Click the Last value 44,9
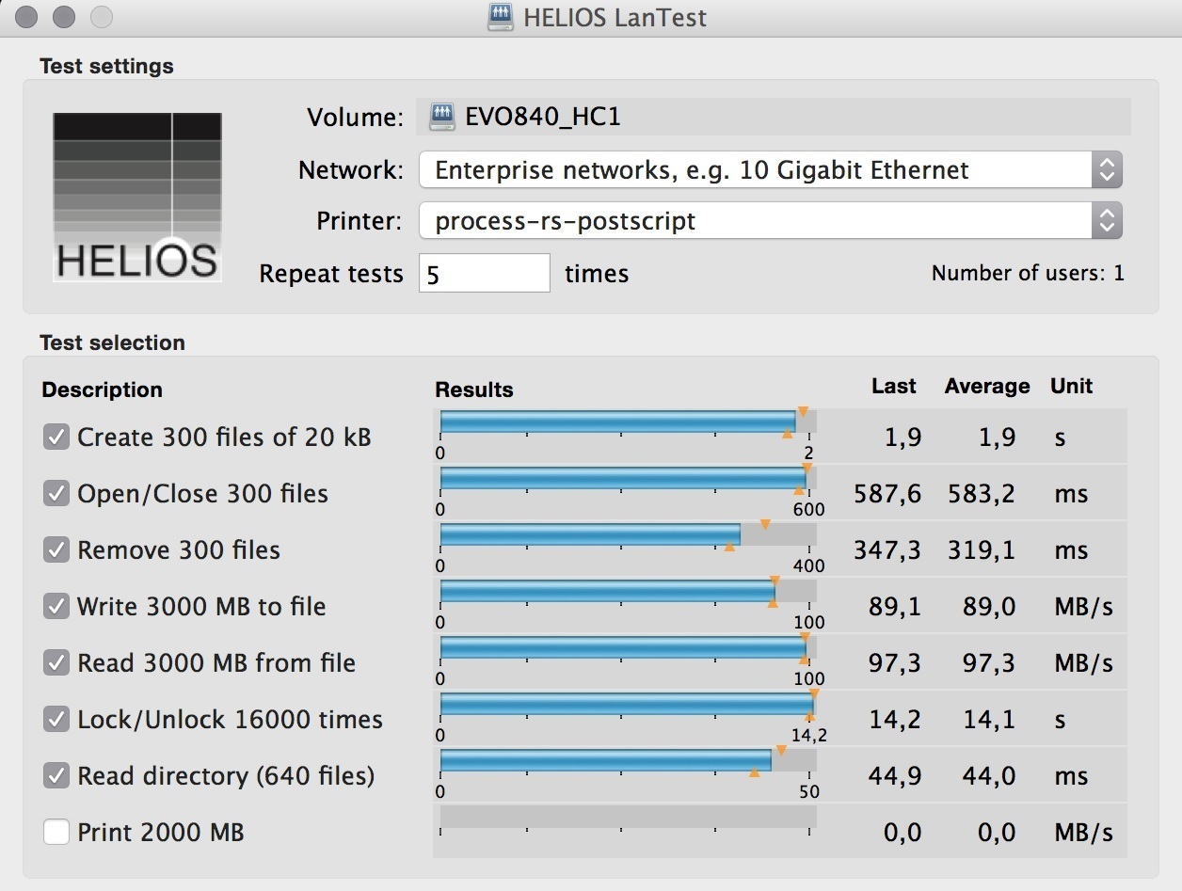 point(895,776)
